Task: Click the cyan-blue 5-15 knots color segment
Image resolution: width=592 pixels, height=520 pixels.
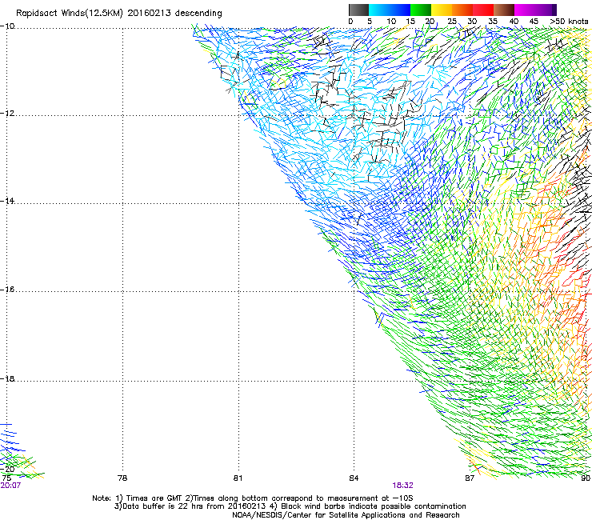Action: point(390,10)
